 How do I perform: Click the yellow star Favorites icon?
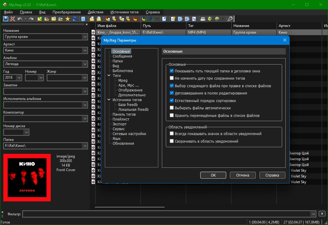67,19
